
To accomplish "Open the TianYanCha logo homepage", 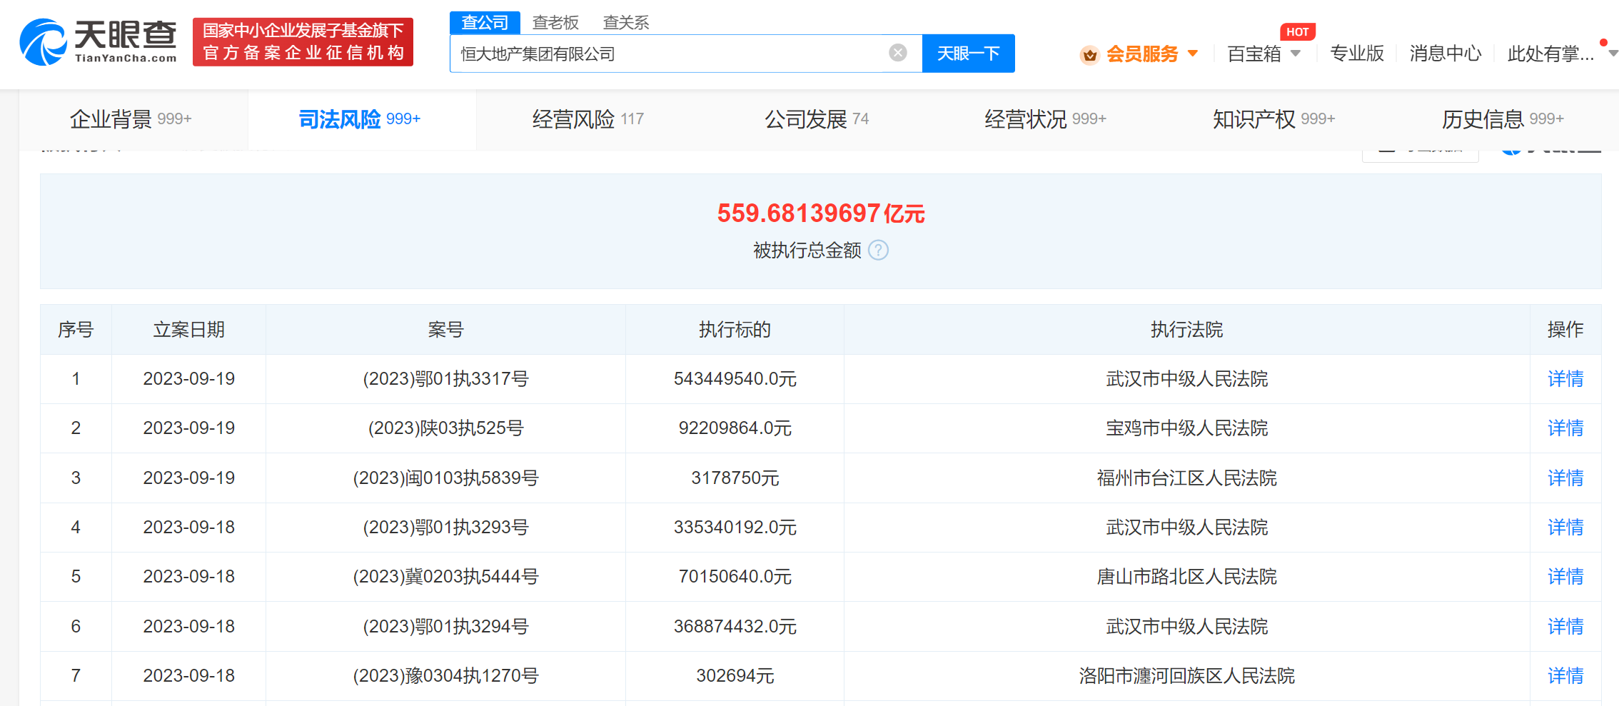I will (99, 42).
